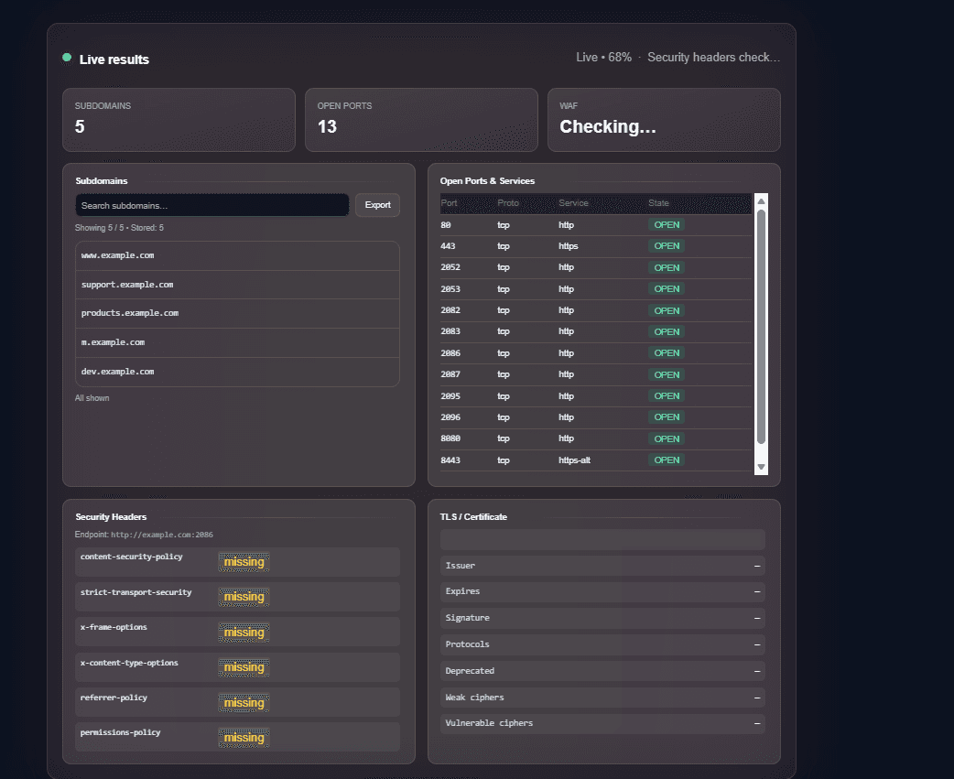The image size is (954, 779).
Task: Select www.example.com in subdomain list
Action: [237, 255]
